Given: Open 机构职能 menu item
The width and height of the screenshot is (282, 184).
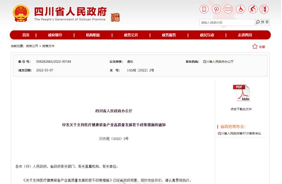Looking at the screenshot, I should tap(93, 35).
